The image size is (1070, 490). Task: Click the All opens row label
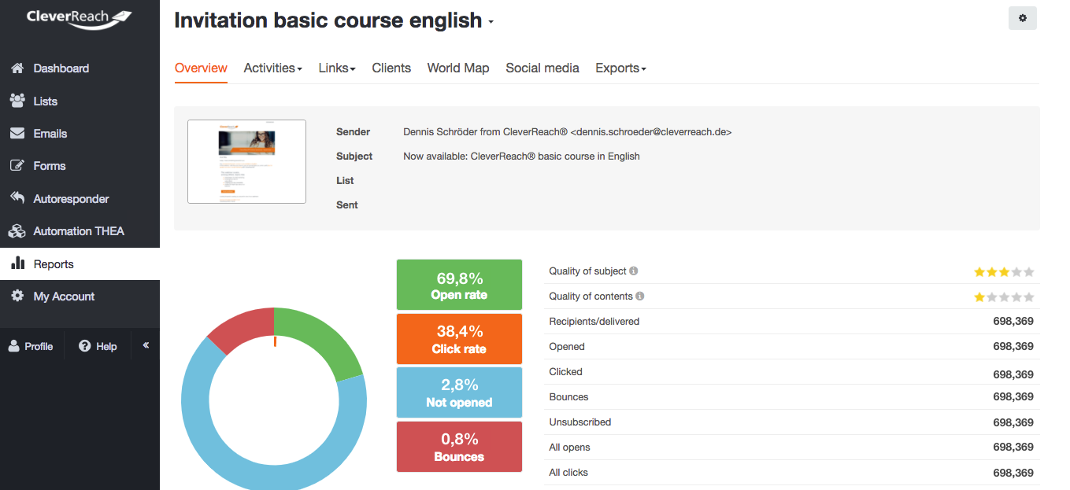[569, 447]
